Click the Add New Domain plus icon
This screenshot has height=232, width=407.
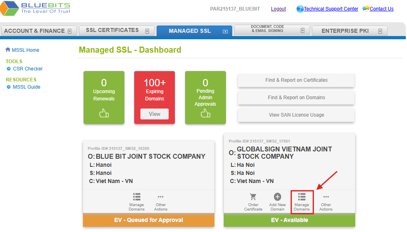(277, 197)
